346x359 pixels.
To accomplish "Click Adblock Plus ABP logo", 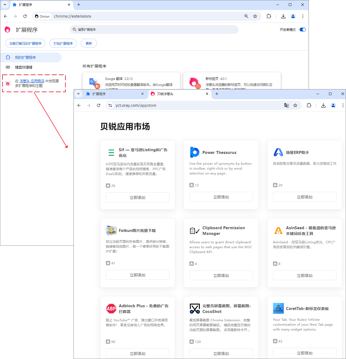I will 111,308.
